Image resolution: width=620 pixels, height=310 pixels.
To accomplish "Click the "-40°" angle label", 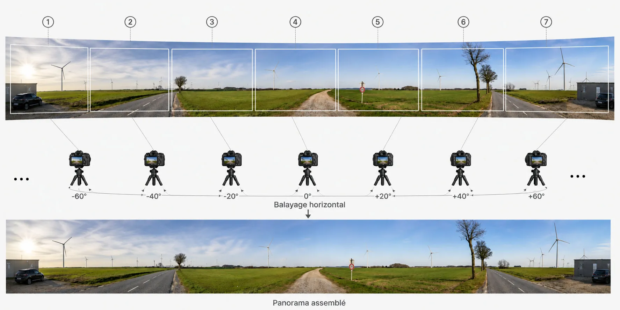I will (x=154, y=196).
